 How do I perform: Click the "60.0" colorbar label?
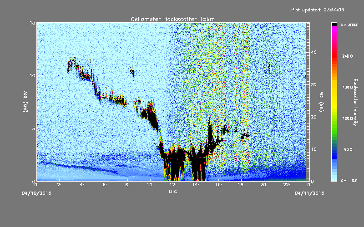point(348,149)
